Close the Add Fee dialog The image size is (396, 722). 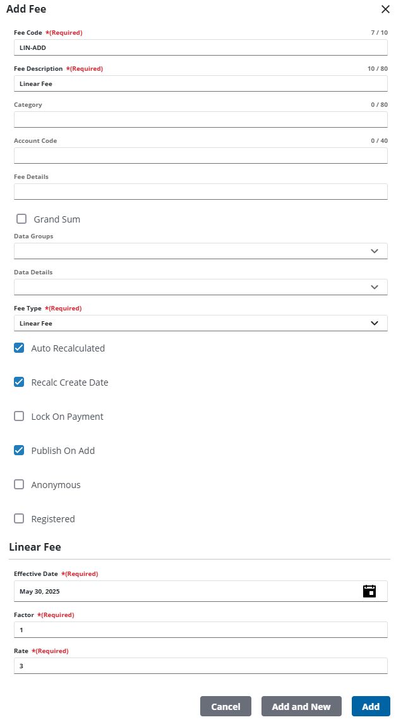coord(385,9)
